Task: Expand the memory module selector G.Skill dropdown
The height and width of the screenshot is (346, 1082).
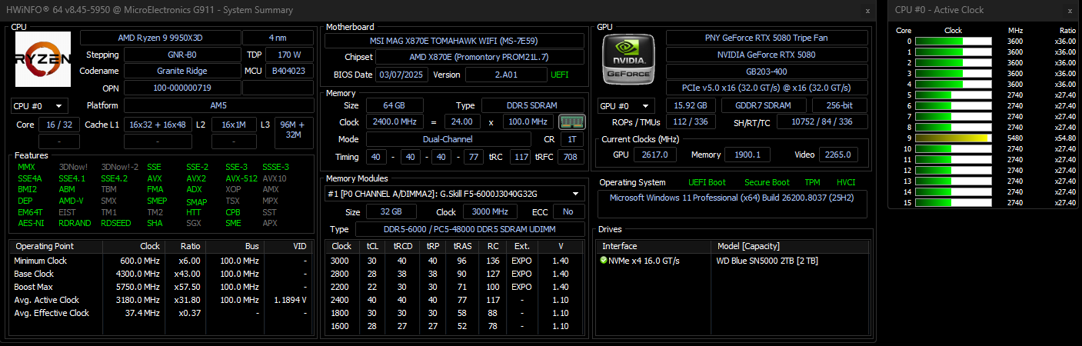Action: click(x=455, y=194)
